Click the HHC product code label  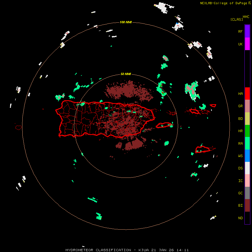[x=246, y=17]
